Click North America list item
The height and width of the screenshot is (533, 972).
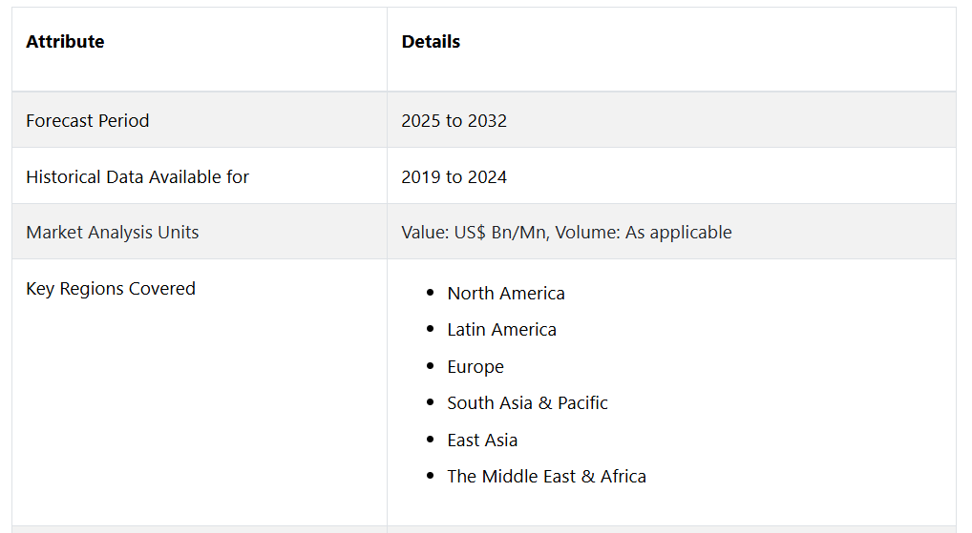point(506,293)
